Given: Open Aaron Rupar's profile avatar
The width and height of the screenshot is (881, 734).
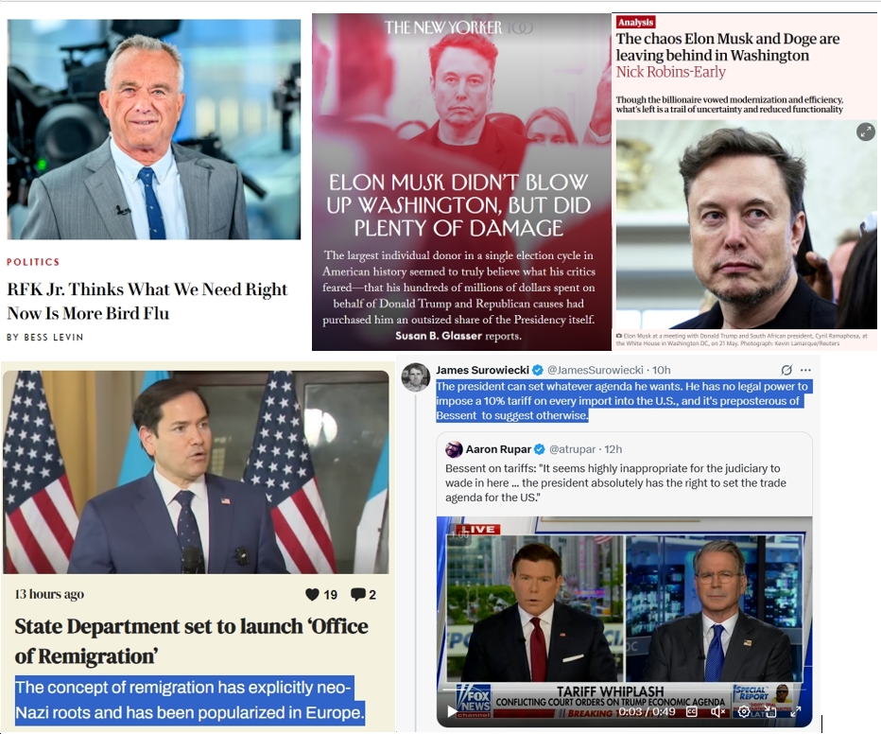Looking at the screenshot, I should (454, 449).
